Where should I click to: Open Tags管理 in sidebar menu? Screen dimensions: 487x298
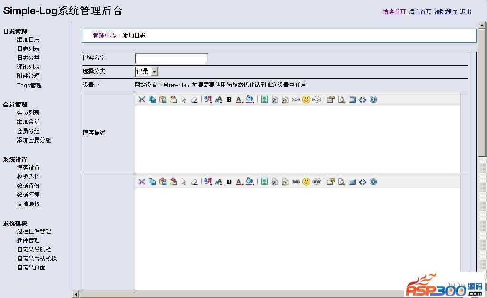pyautogui.click(x=29, y=85)
